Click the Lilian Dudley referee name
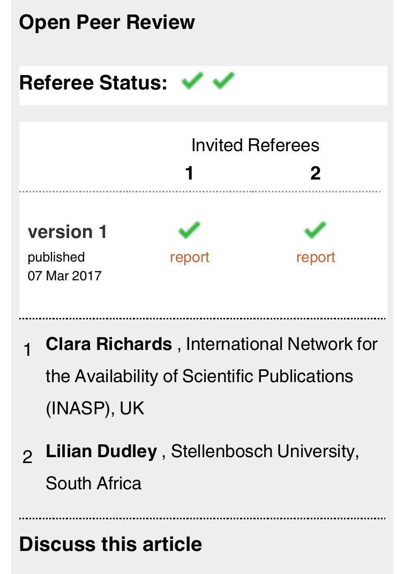Viewport: 397px width, 574px height. pos(101,451)
